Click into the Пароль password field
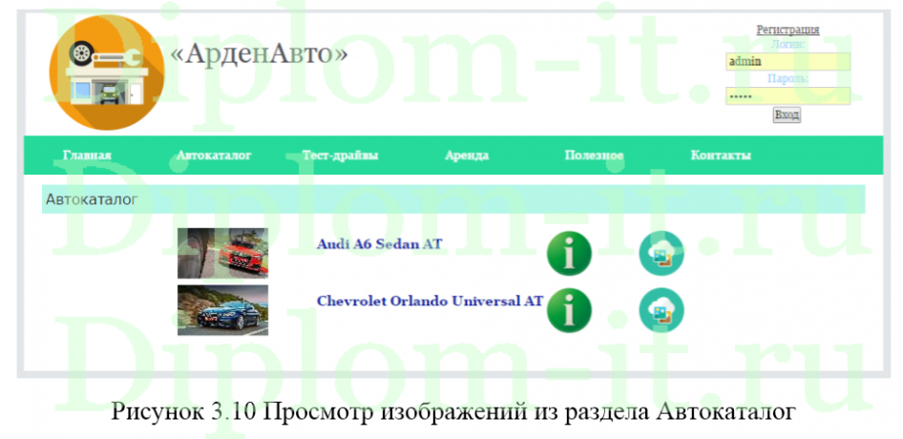Image resolution: width=903 pixels, height=439 pixels. [x=787, y=96]
